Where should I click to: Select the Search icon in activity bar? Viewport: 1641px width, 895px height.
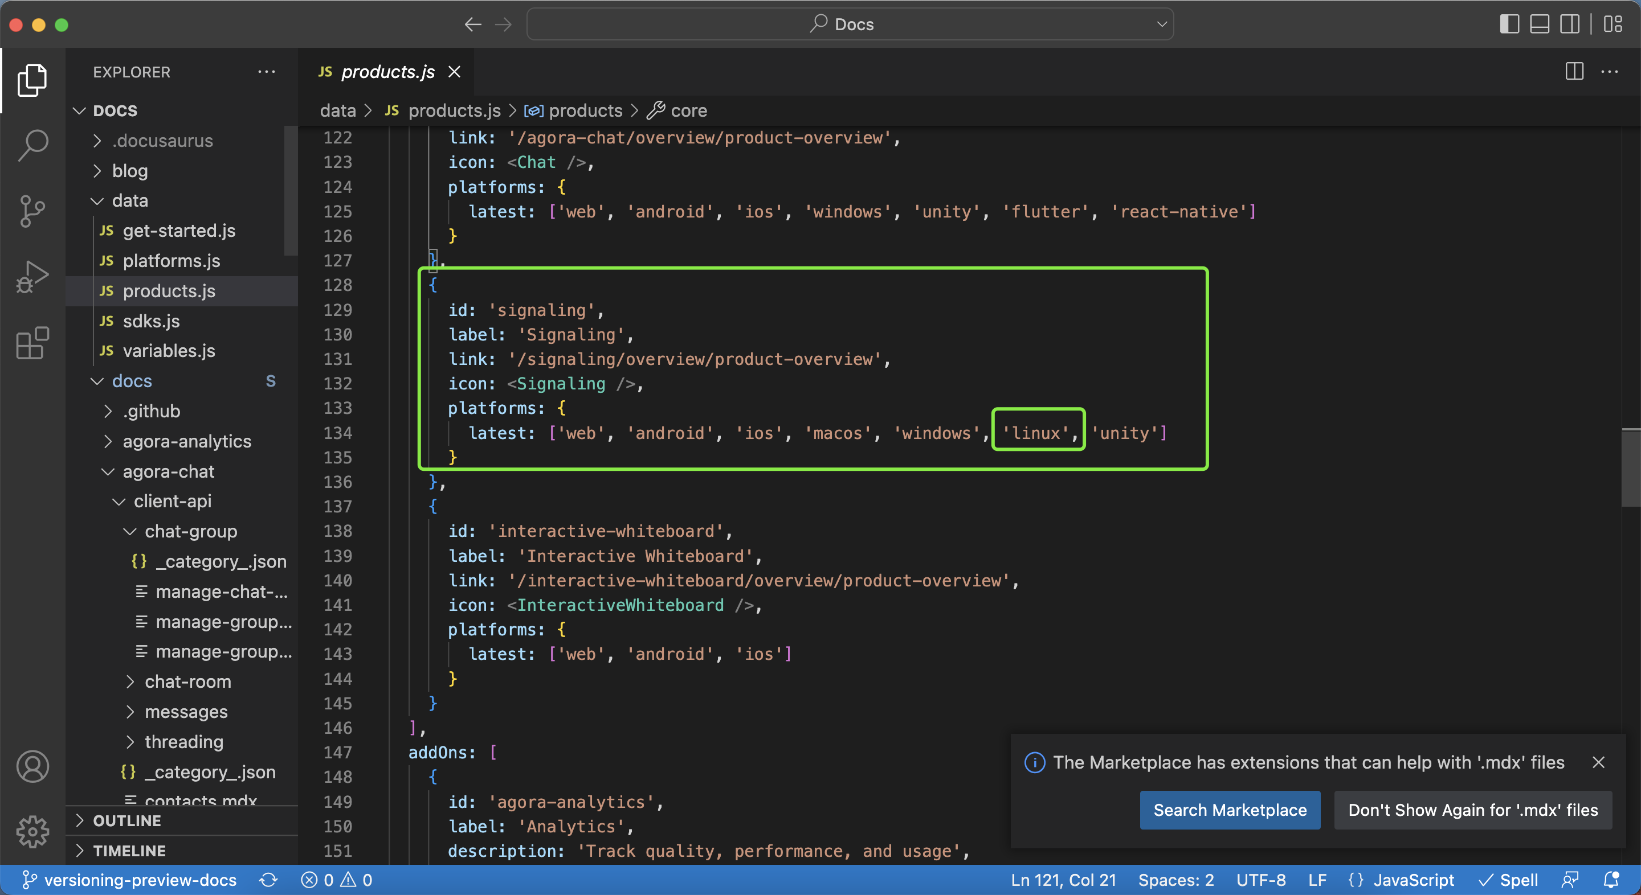click(x=31, y=145)
